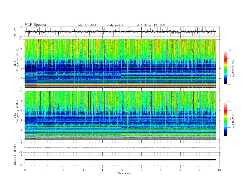247x191 pixels.
Task: Click the upper color scale bar for ch.1
Action: pyautogui.click(x=225, y=67)
